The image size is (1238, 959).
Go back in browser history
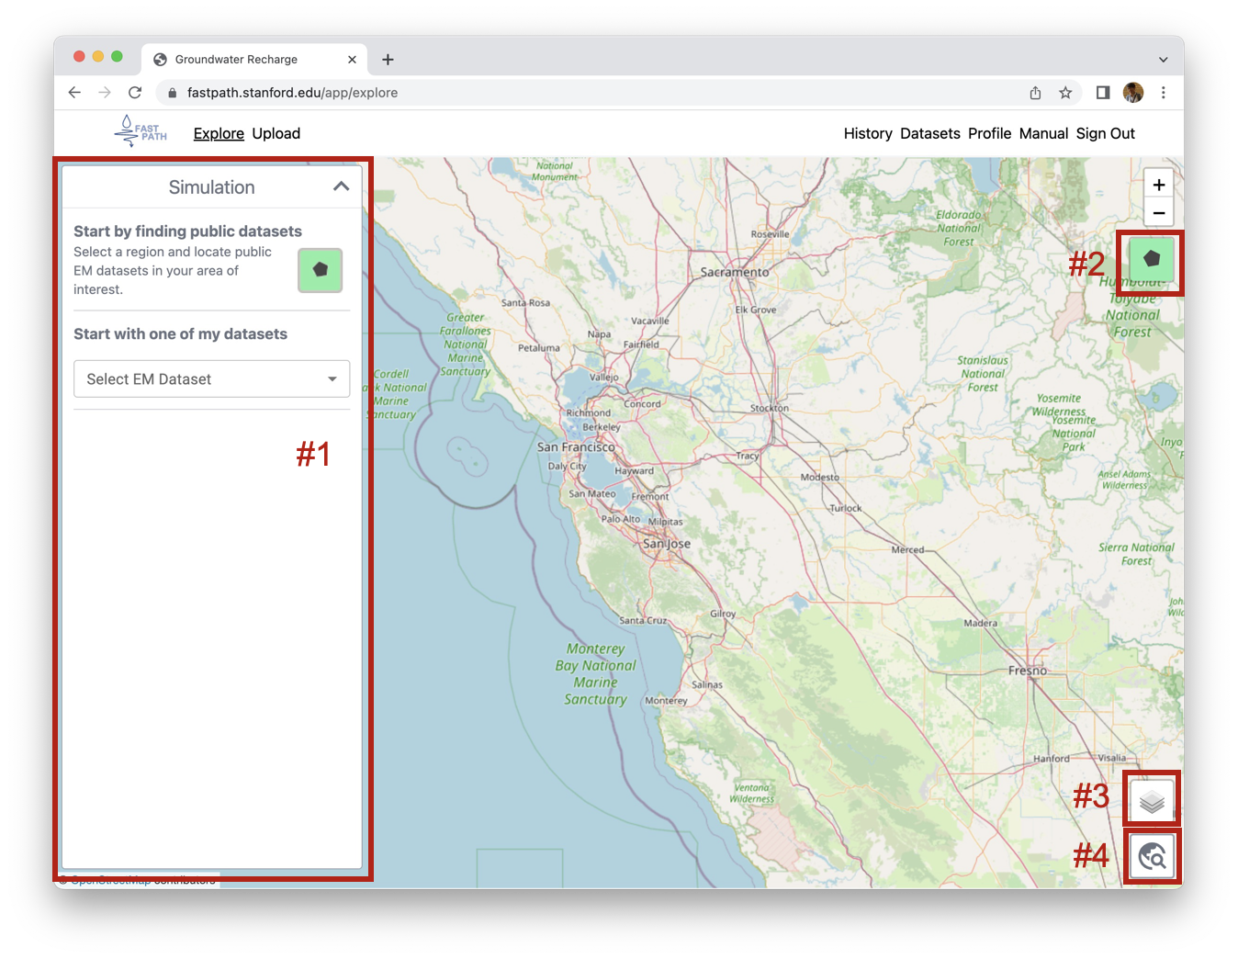click(74, 92)
